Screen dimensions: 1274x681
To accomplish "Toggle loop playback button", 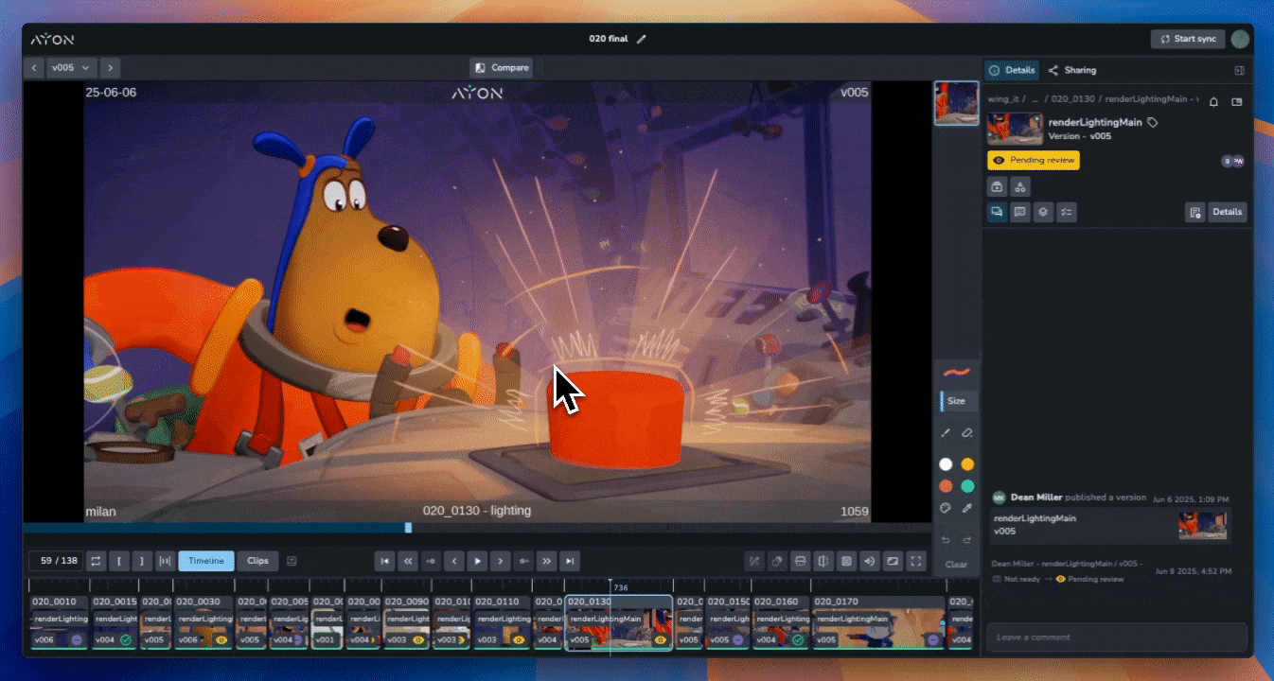I will [x=96, y=561].
